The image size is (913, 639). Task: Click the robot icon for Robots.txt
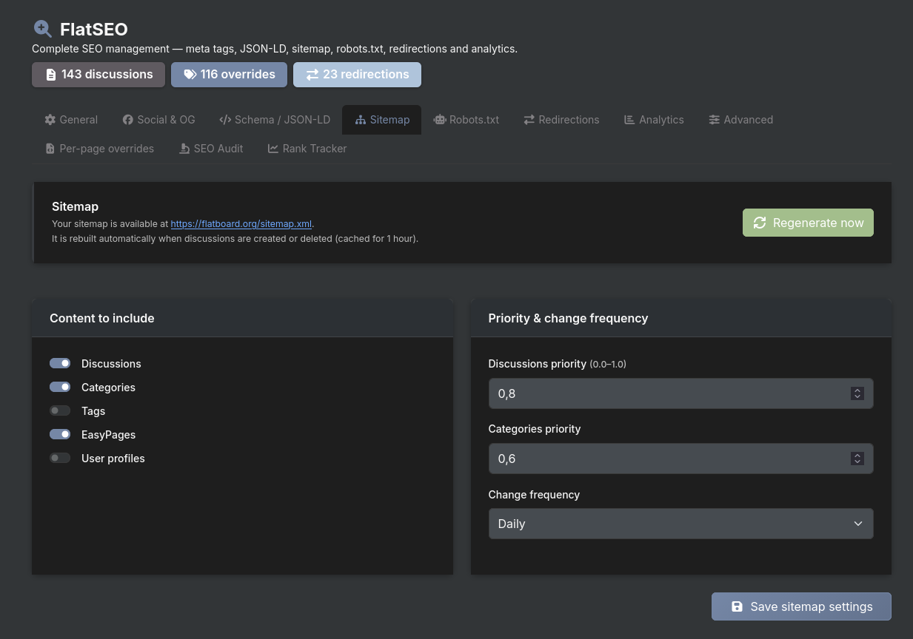tap(440, 120)
